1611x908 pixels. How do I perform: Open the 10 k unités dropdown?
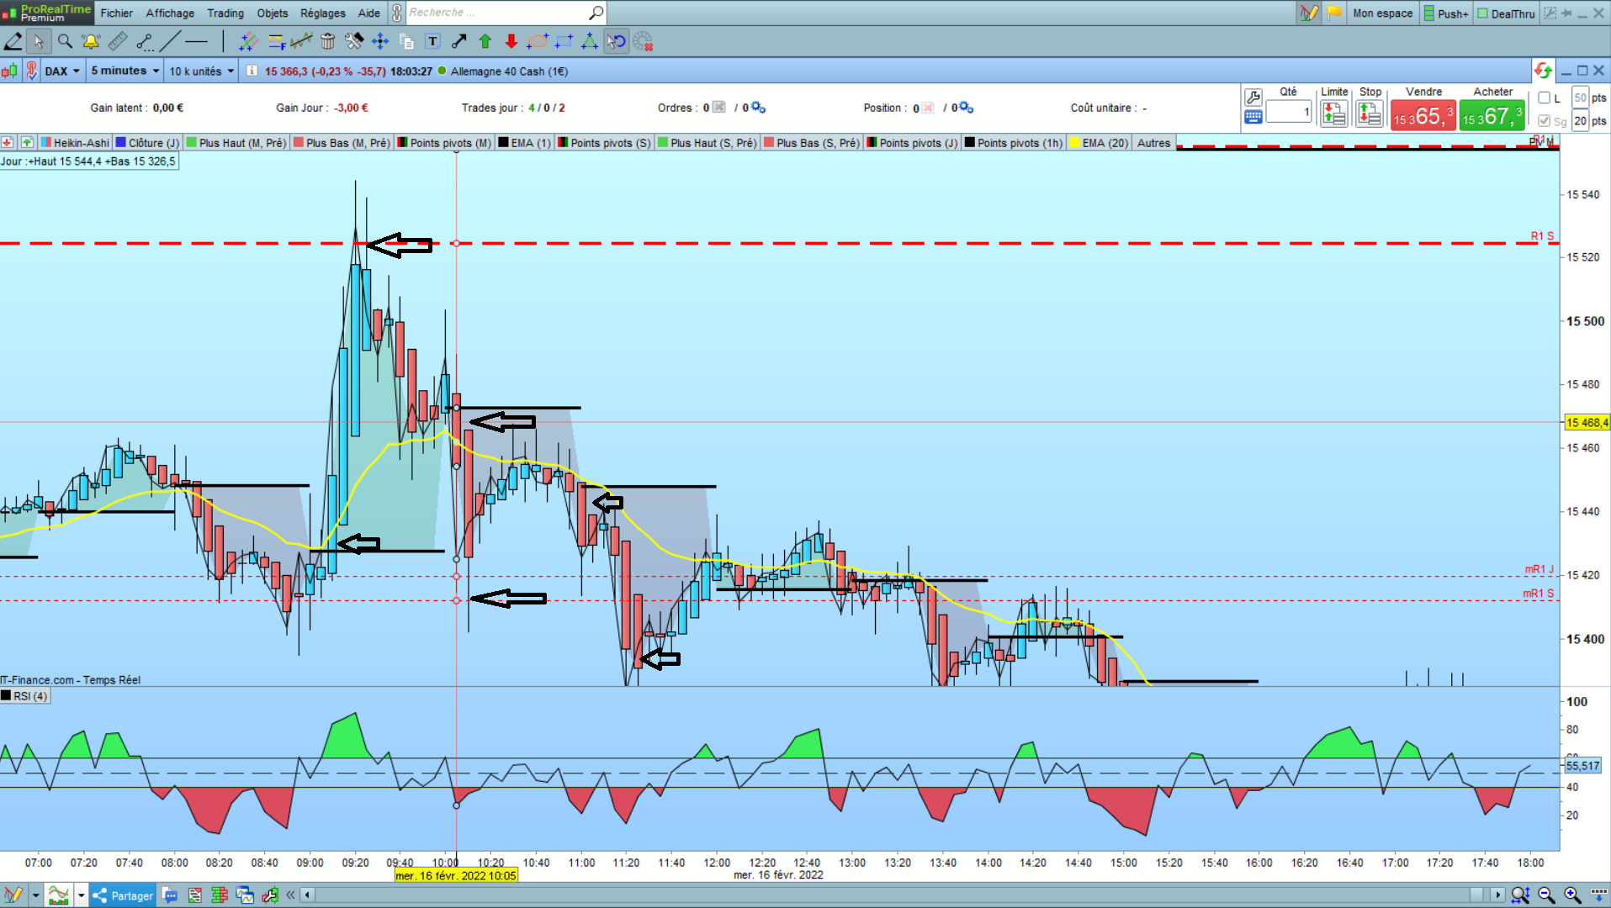tap(202, 71)
